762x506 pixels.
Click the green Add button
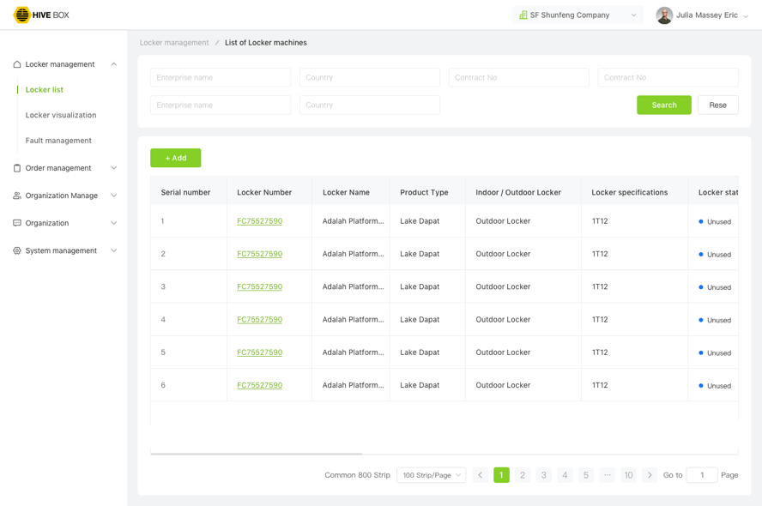tap(175, 158)
